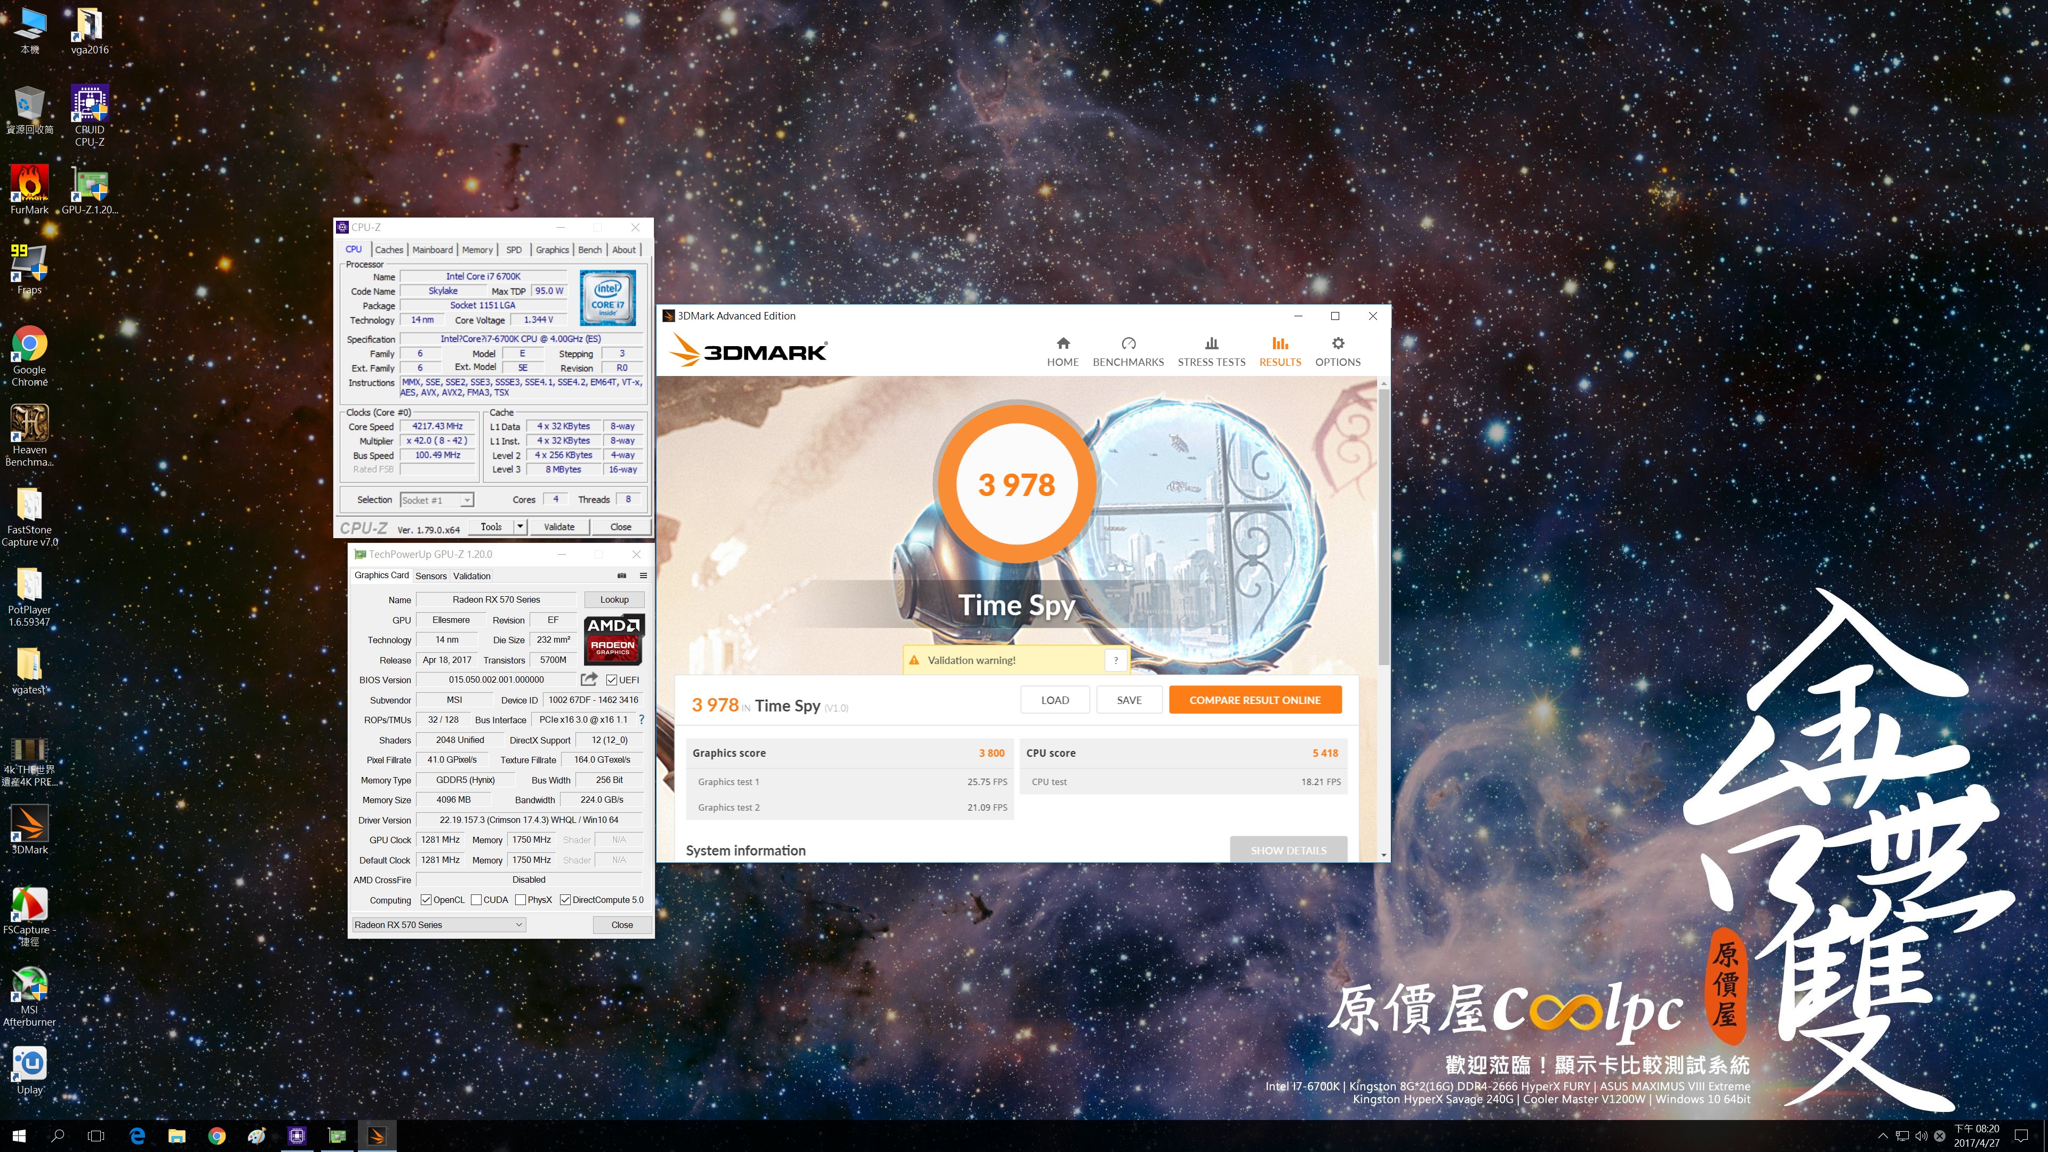The image size is (2048, 1152).
Task: Click the LOAD button in 3DMark
Action: pyautogui.click(x=1054, y=700)
